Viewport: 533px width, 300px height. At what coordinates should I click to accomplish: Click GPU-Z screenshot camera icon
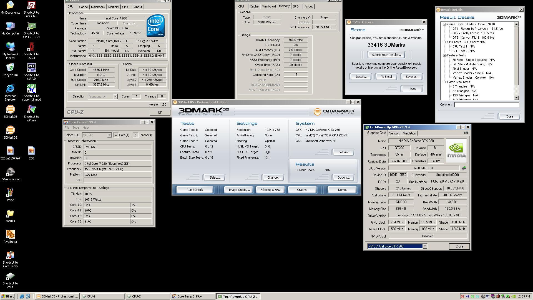[466, 133]
